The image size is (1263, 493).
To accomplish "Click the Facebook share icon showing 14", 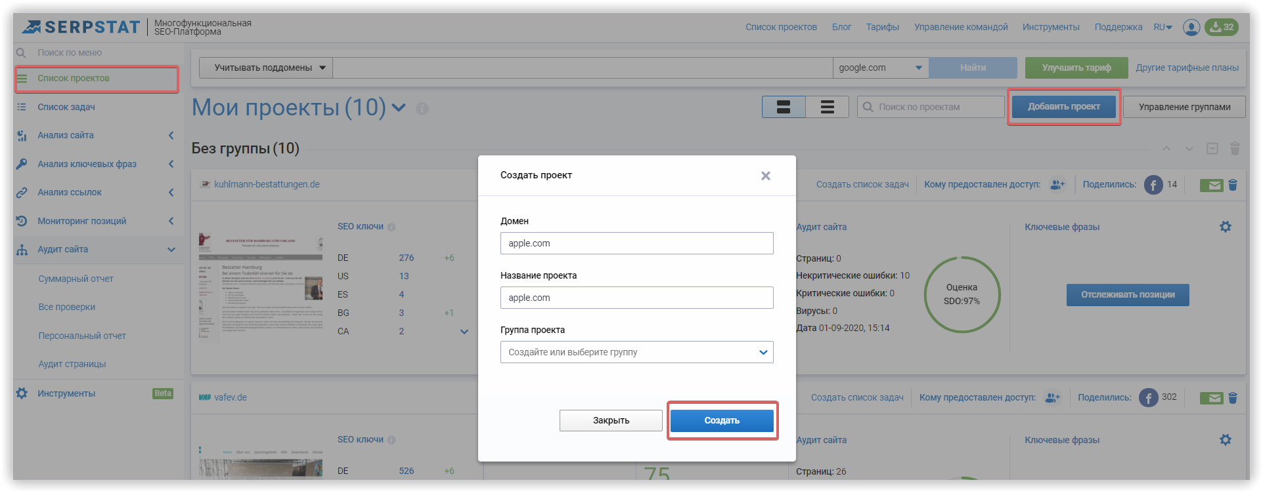I will point(1153,185).
